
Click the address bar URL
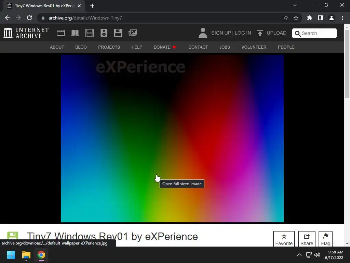85,18
